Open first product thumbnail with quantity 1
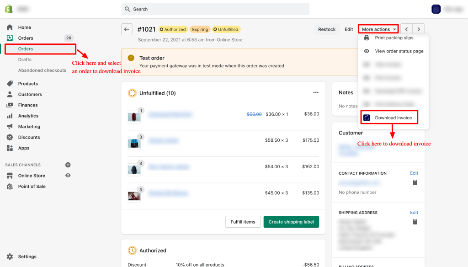Viewport: 468px width, 267px height. click(134, 117)
